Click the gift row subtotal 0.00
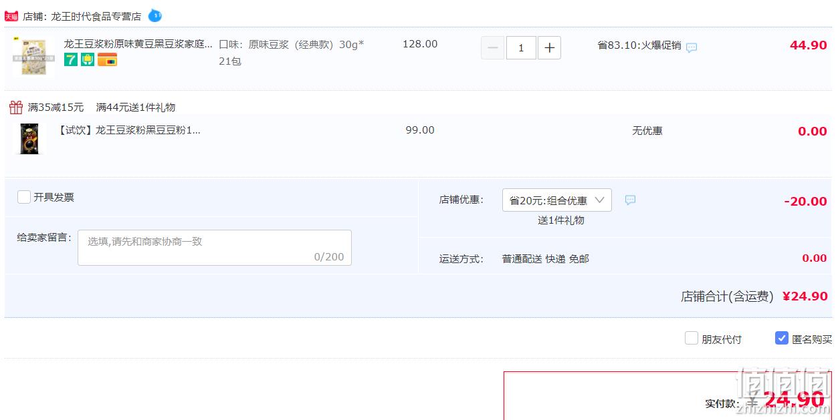The height and width of the screenshot is (420, 836). point(813,132)
